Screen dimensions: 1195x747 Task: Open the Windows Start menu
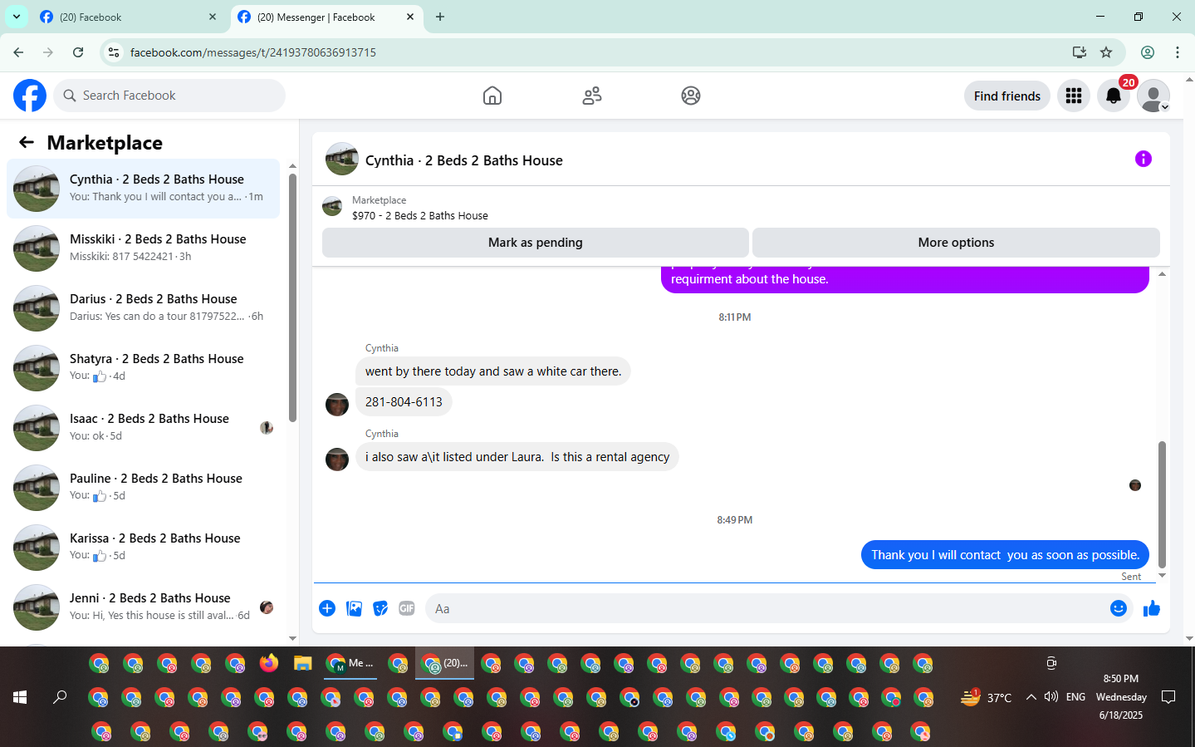coord(20,697)
